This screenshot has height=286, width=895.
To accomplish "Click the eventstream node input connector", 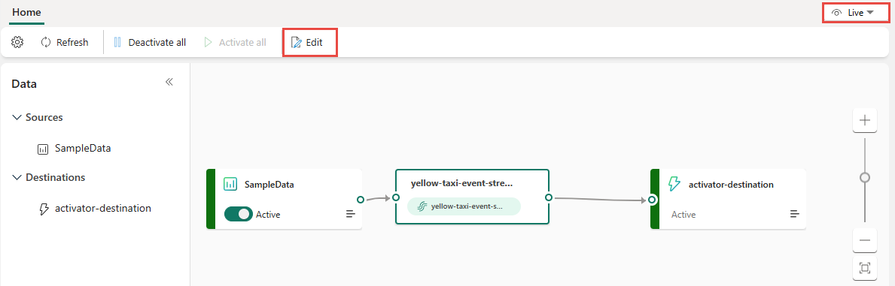I will (x=395, y=197).
